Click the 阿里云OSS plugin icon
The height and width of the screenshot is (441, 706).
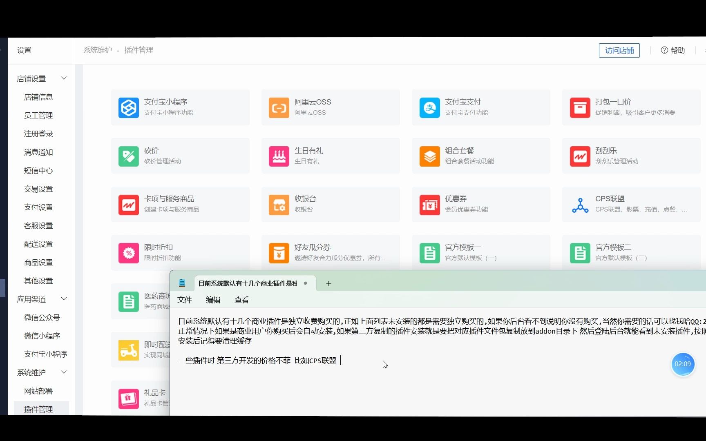click(279, 108)
